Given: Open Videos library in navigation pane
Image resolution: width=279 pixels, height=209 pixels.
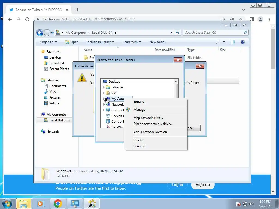Looking at the screenshot, I should (x=54, y=103).
